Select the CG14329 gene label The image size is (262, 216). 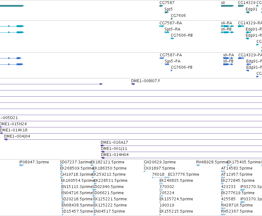247,3
